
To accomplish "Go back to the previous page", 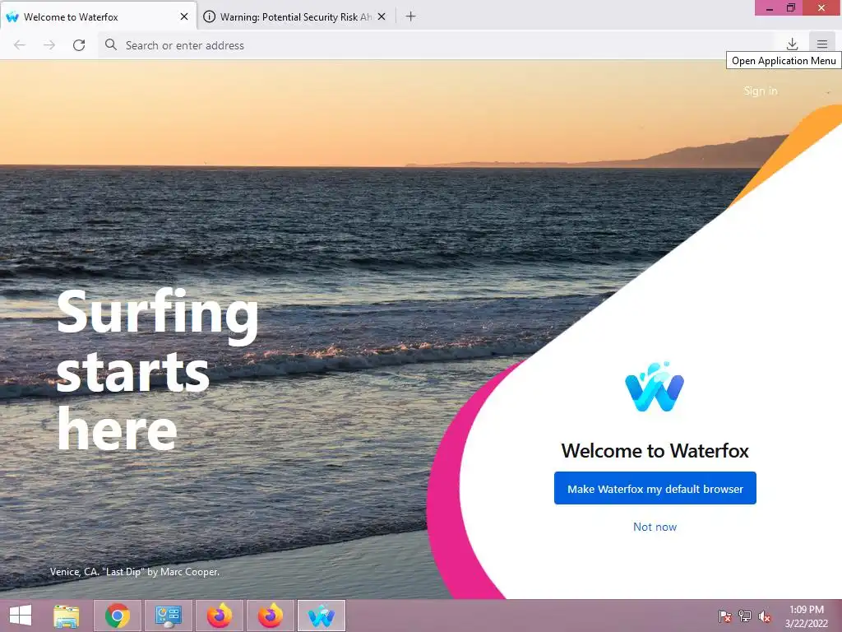I will [x=20, y=45].
